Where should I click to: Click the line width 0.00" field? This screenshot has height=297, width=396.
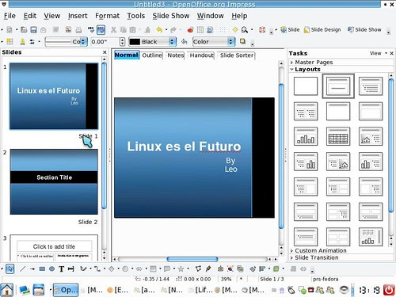[x=105, y=42]
